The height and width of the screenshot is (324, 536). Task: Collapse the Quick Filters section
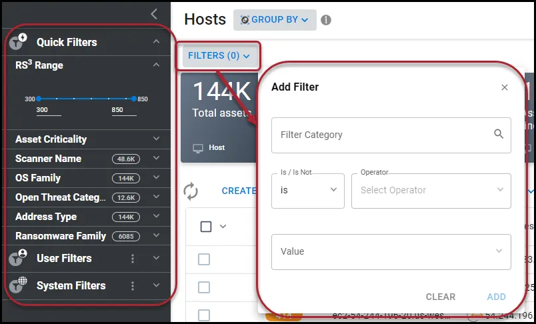pyautogui.click(x=156, y=42)
